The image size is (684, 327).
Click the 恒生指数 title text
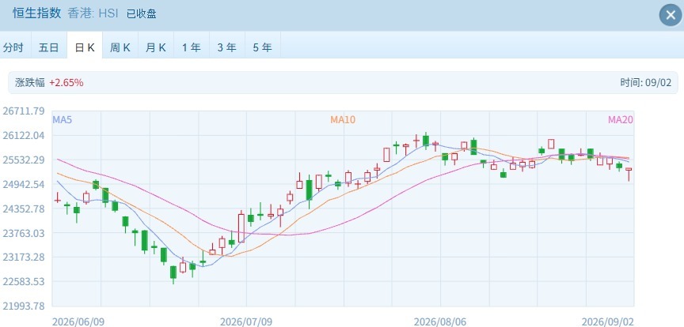coord(36,13)
